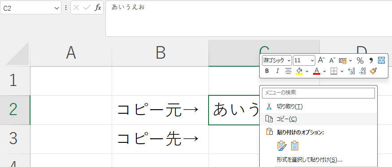Click the accounting number format icon
This screenshot has height=167, width=392.
(x=343, y=60)
